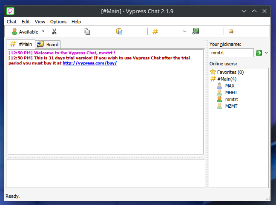Click the Available status button
Viewport: 276px width, 205px height.
tap(25, 32)
